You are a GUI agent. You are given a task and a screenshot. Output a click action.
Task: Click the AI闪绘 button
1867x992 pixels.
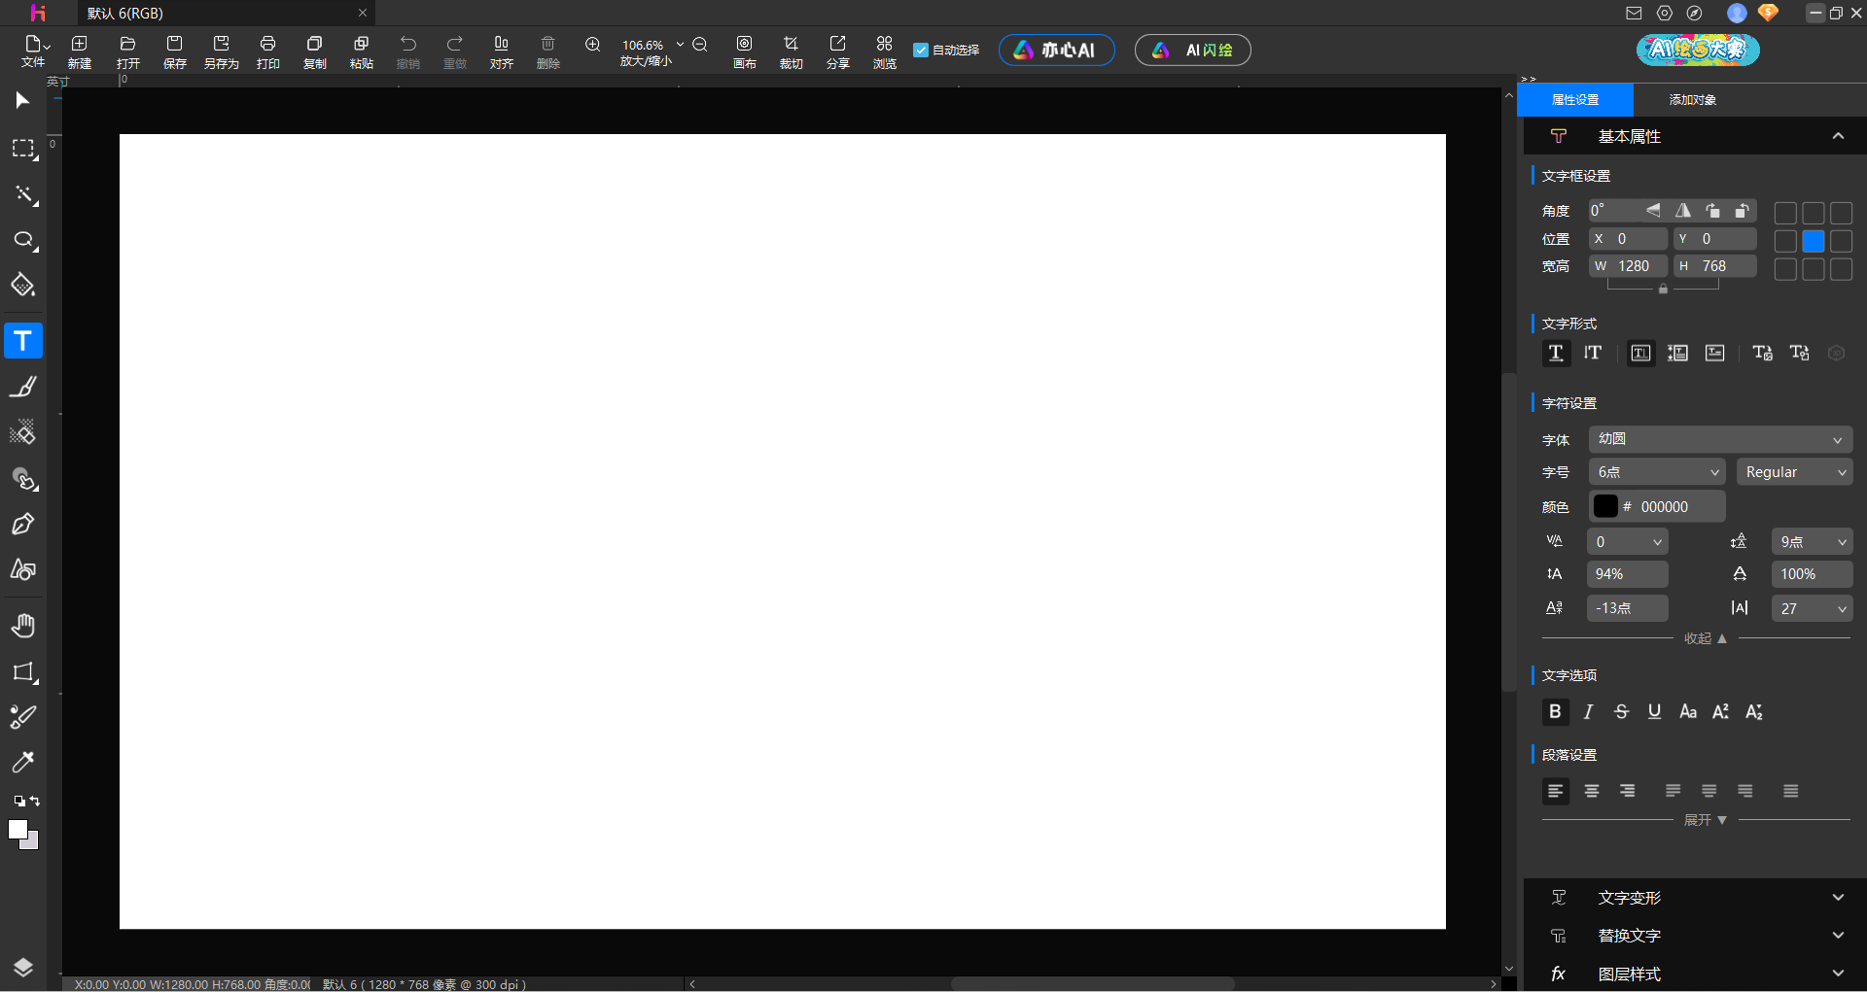click(1192, 51)
